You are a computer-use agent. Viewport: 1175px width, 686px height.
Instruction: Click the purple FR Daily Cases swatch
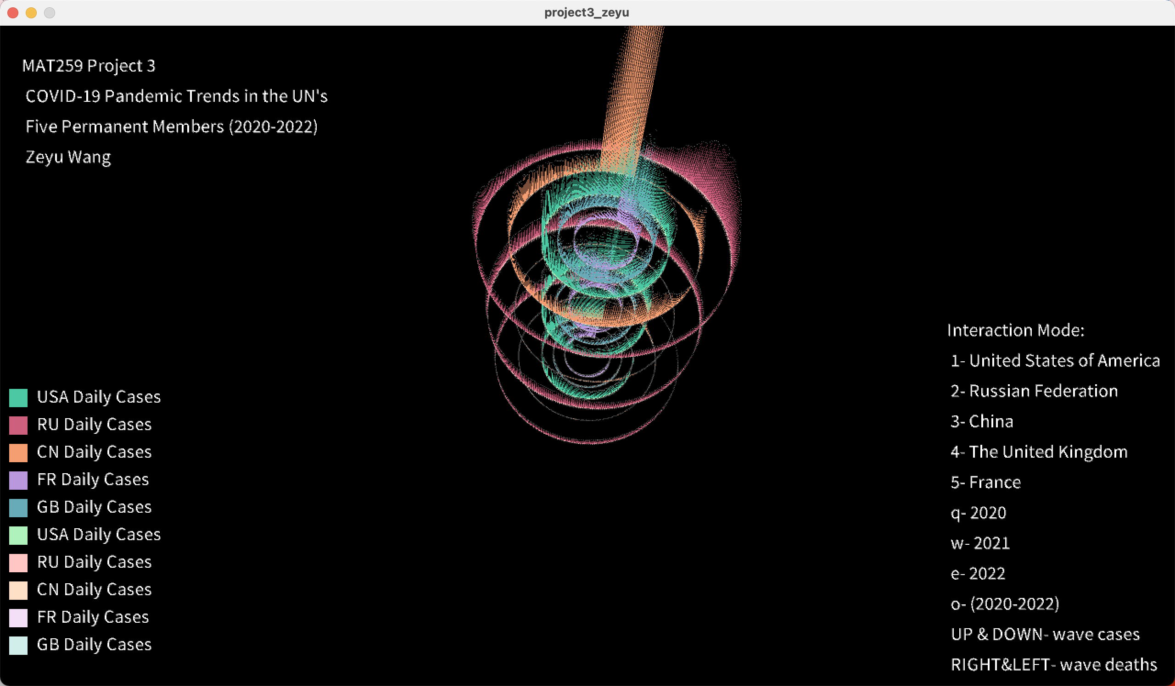(18, 480)
